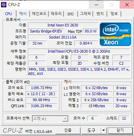134x136 pixels.
Task: Open the 메모리 tab
Action: click(x=56, y=14)
